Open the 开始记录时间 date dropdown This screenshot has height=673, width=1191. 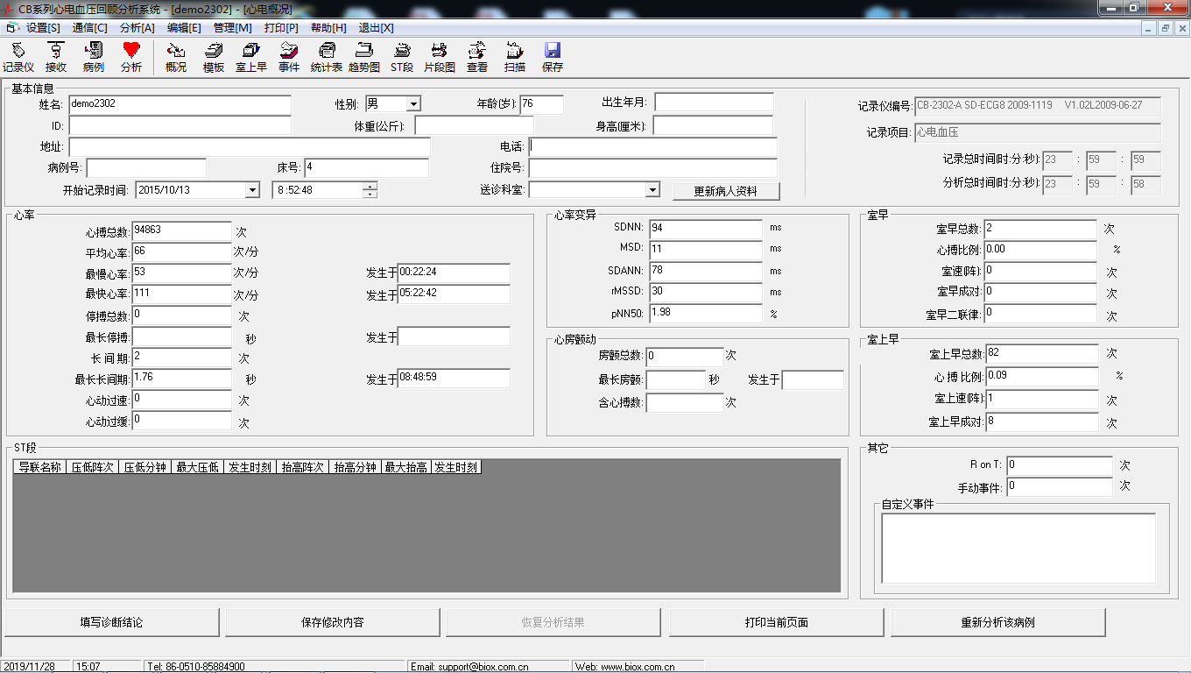(252, 190)
